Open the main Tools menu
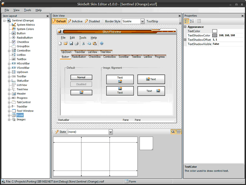Viewport: 246px width, 185px height. tap(28, 10)
